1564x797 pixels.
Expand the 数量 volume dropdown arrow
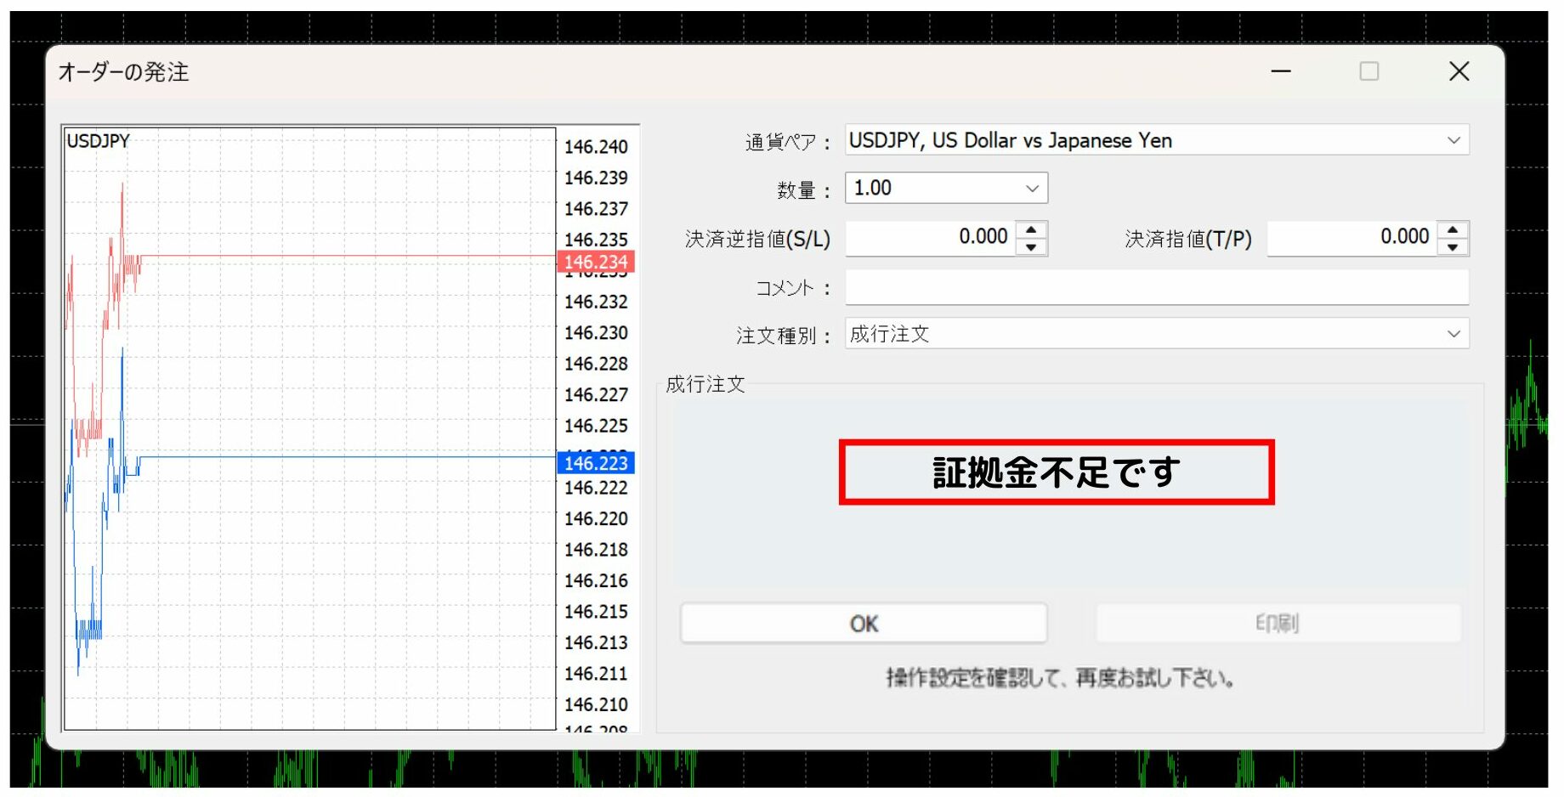1032,189
